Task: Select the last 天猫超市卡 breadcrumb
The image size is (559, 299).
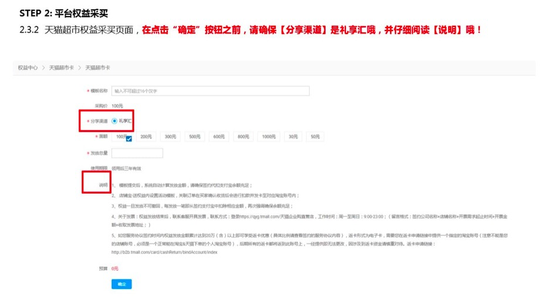Action: point(97,67)
